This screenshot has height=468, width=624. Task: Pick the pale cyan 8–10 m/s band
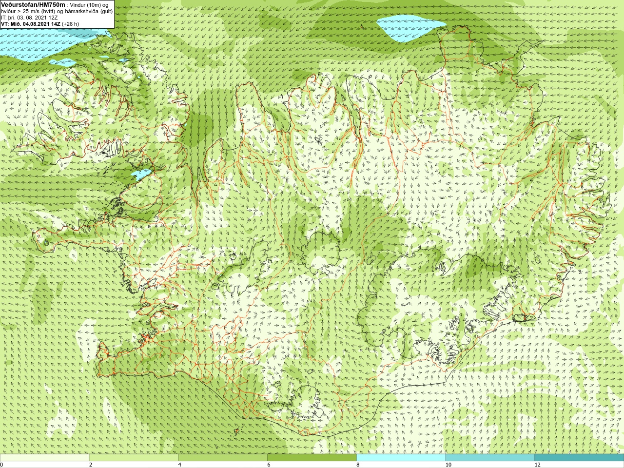click(x=401, y=458)
